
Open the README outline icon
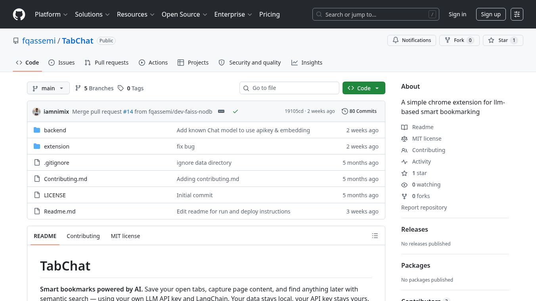(375, 236)
